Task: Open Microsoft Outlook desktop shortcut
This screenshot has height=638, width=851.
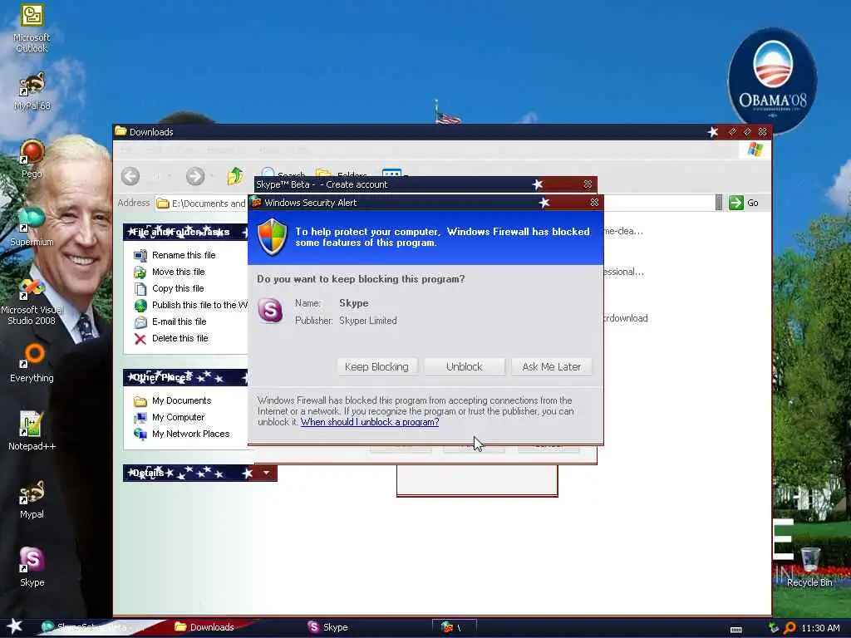Action: 32,28
